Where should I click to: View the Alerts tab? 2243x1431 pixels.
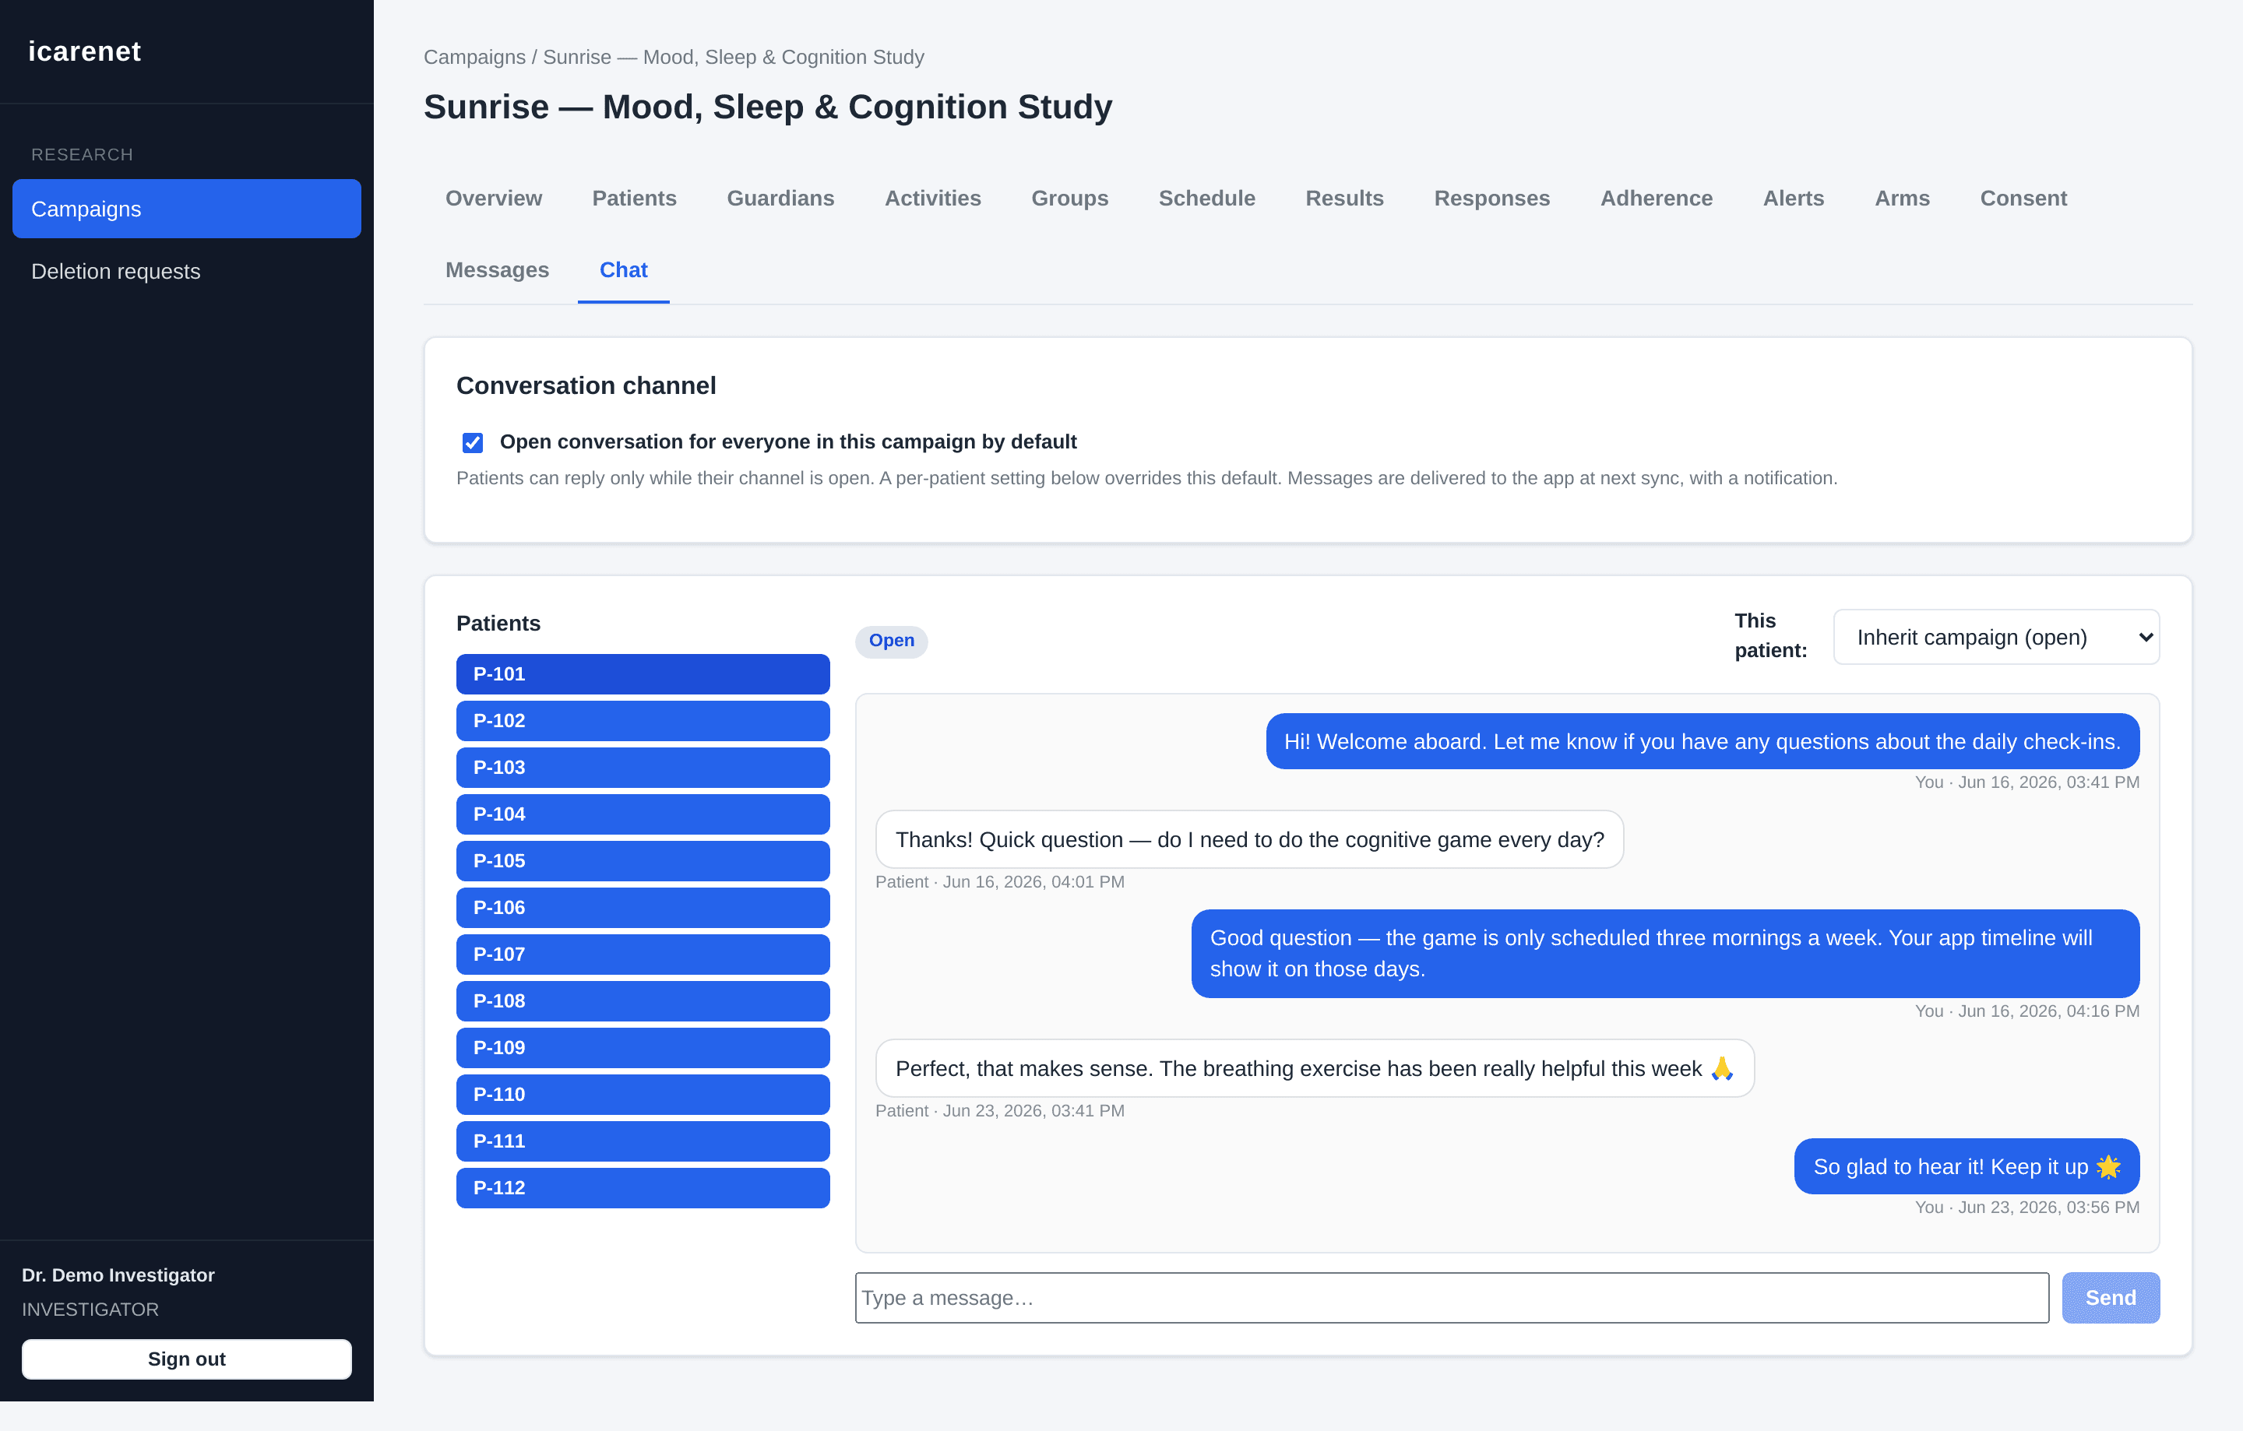click(x=1792, y=199)
